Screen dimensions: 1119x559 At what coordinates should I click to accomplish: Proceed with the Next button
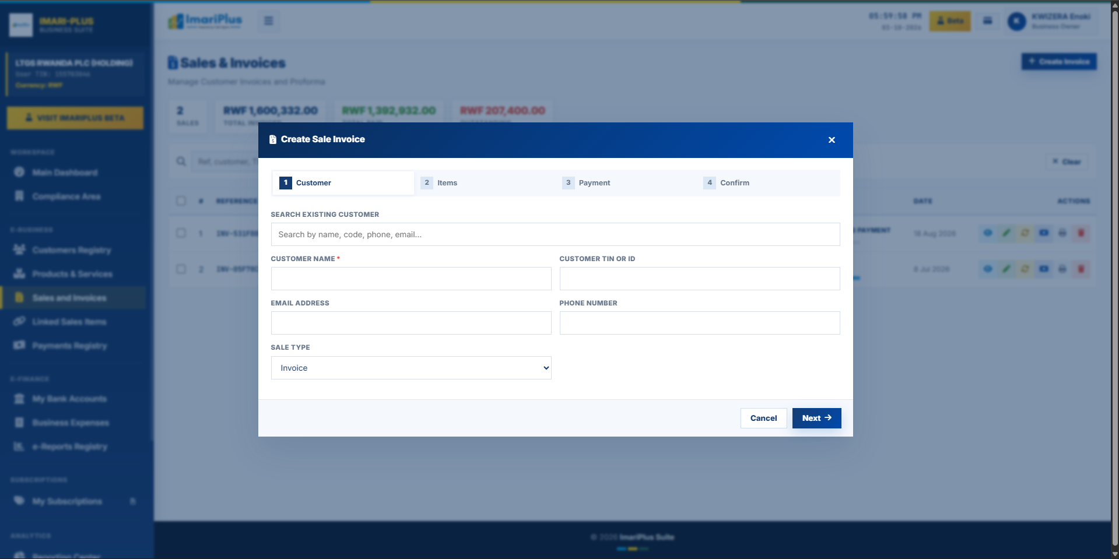click(x=816, y=418)
